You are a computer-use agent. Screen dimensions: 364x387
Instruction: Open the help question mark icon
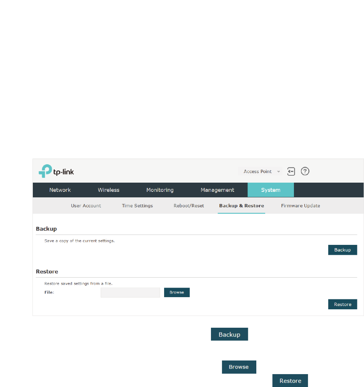click(x=305, y=171)
